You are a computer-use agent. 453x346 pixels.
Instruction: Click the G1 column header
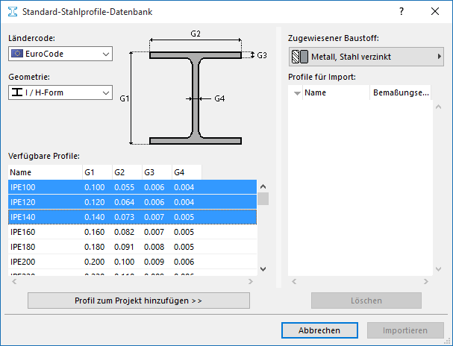[97, 172]
